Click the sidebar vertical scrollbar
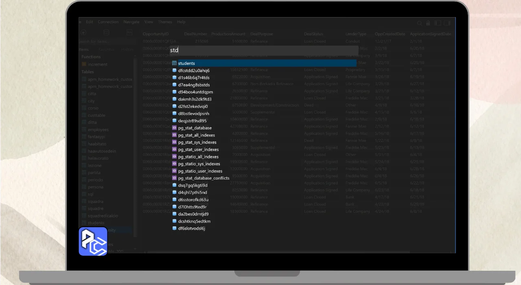Image resolution: width=521 pixels, height=285 pixels. coord(135,142)
